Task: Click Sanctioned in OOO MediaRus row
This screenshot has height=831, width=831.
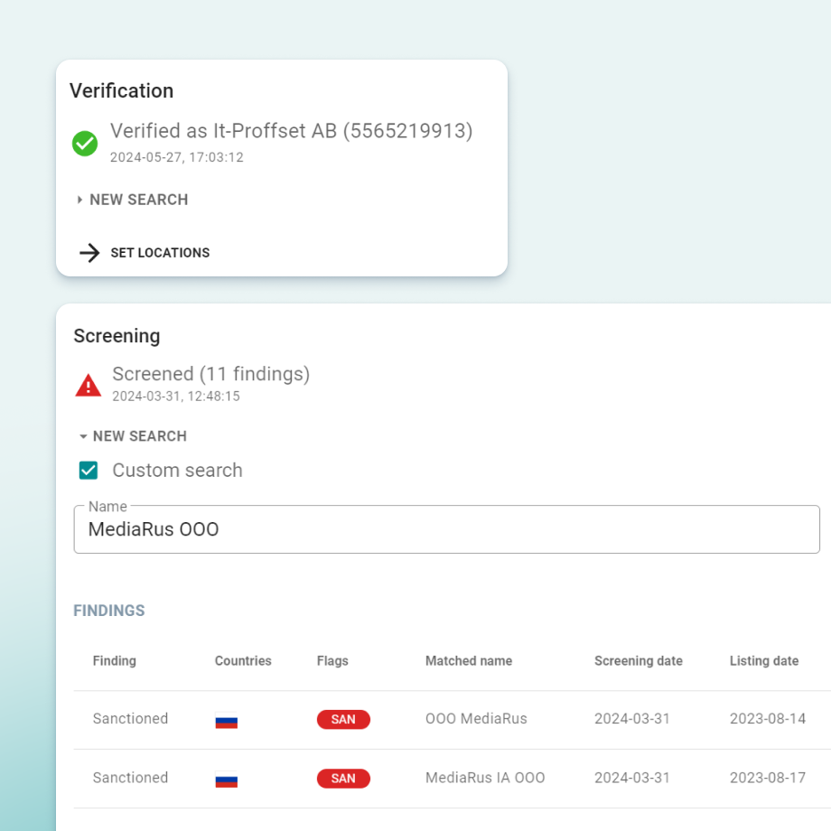Action: click(130, 719)
